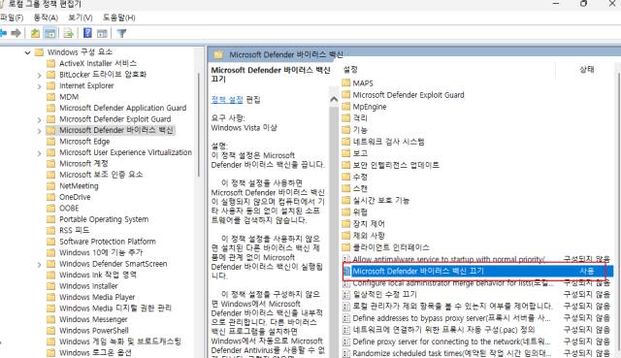This screenshot has width=621, height=358.
Task: Open the 기능 folder in list
Action: point(360,130)
